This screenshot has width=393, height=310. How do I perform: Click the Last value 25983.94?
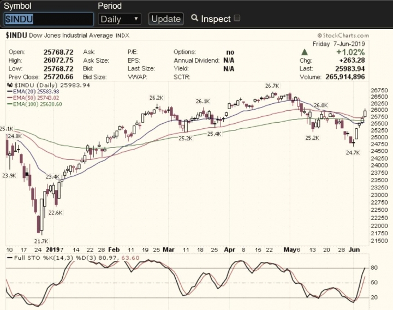pyautogui.click(x=350, y=69)
